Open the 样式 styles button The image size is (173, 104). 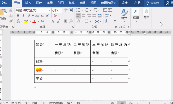[x=124, y=15]
